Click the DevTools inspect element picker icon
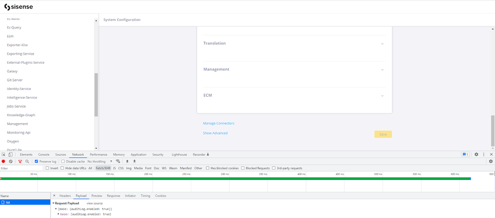495x218 pixels. coord(3,155)
